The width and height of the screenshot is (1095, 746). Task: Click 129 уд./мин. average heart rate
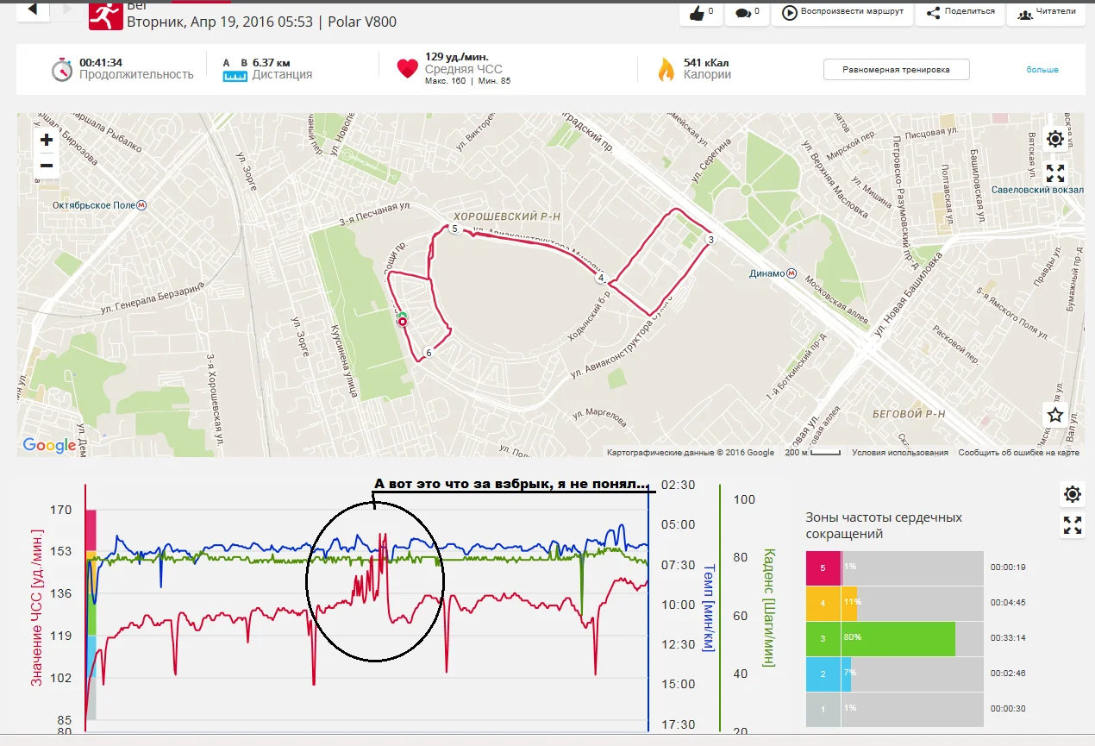tap(457, 57)
